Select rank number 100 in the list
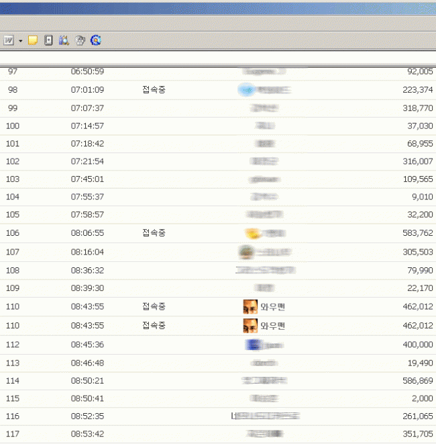Image resolution: width=436 pixels, height=444 pixels. (x=13, y=126)
